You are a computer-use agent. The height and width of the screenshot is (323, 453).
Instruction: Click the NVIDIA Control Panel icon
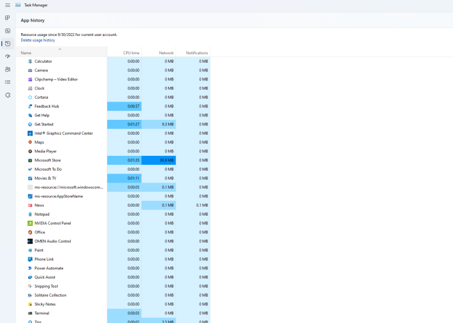pyautogui.click(x=30, y=223)
